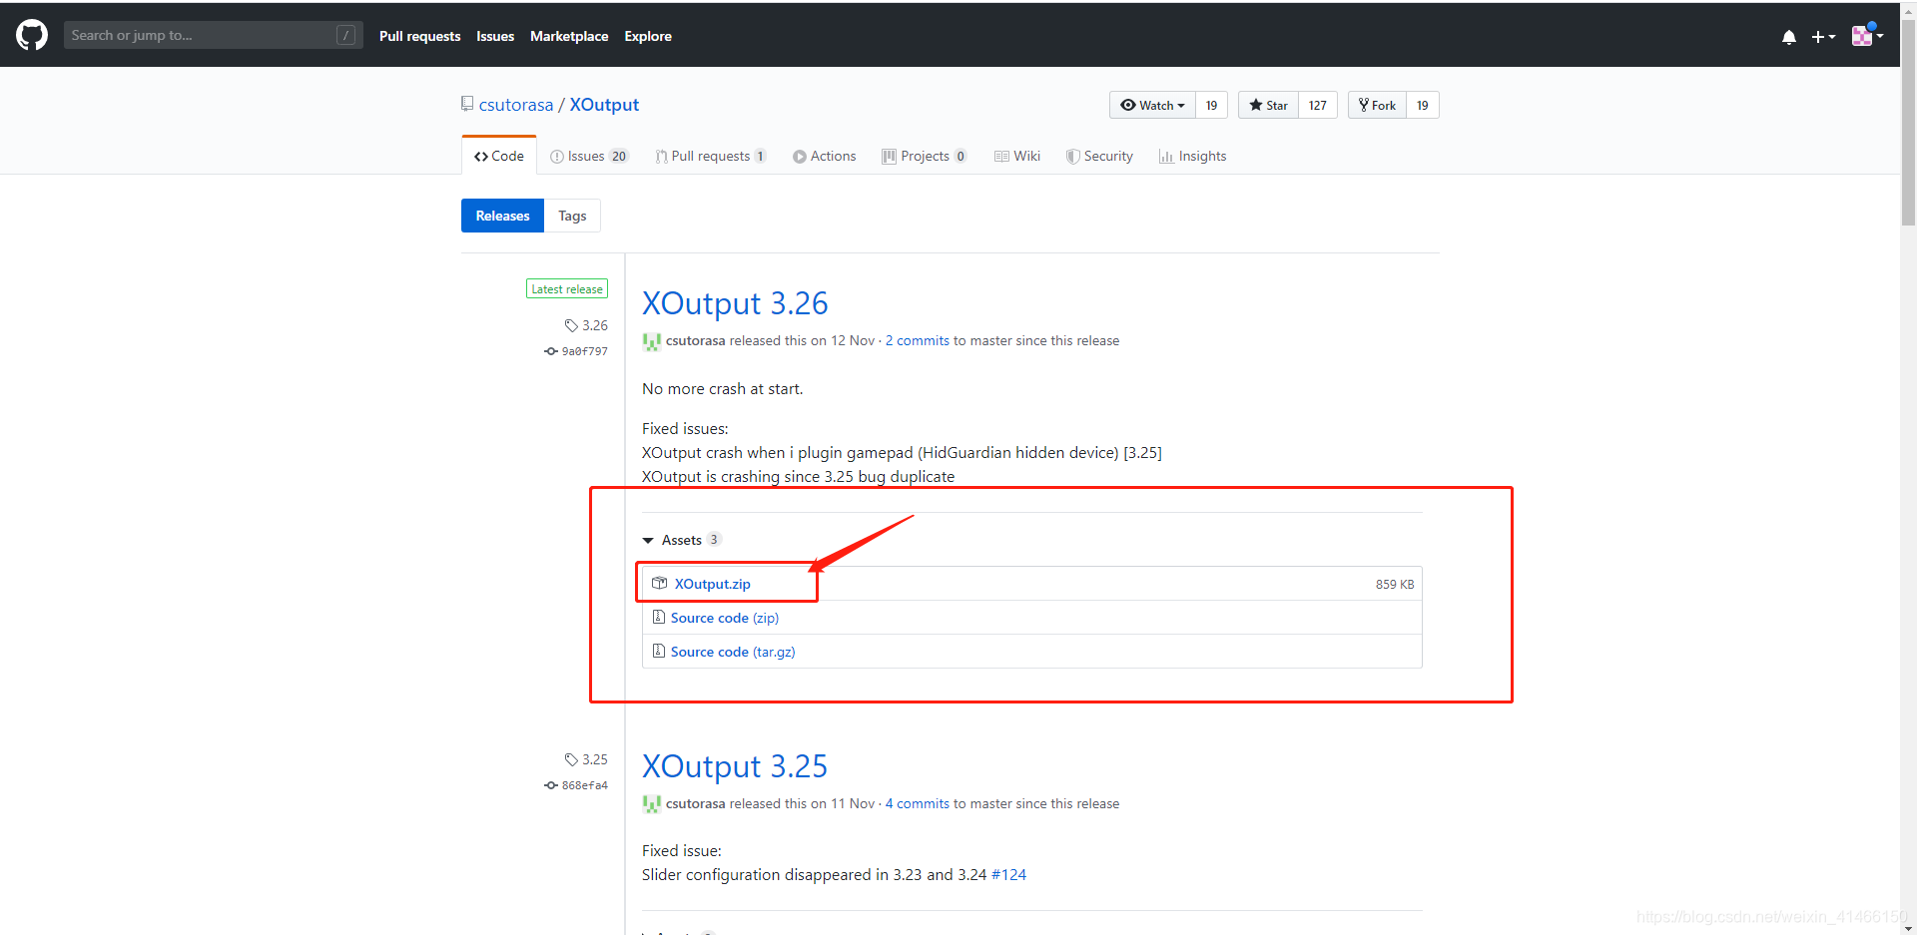Click the package icon beside XOutput.zip
The width and height of the screenshot is (1917, 935).
point(659,583)
